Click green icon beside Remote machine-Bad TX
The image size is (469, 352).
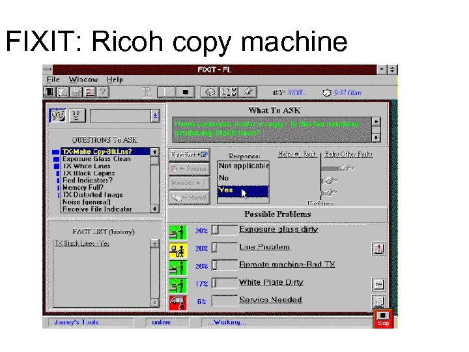pos(178,268)
